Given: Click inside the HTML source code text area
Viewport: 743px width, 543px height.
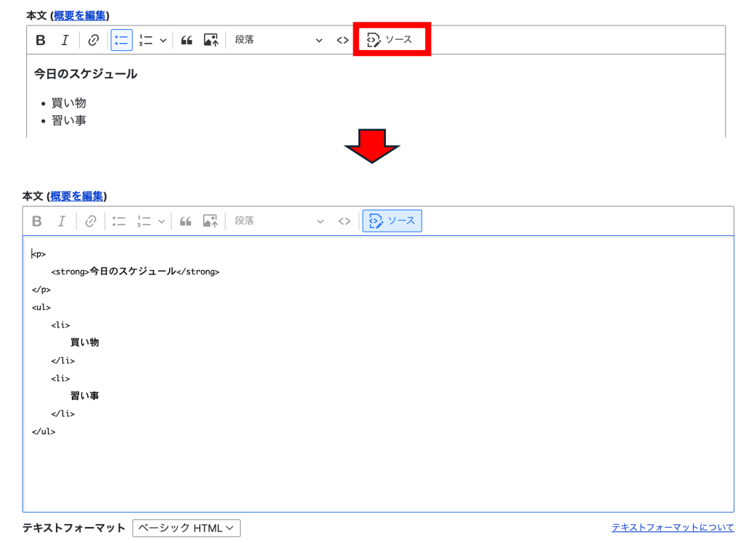Looking at the screenshot, I should (x=377, y=465).
